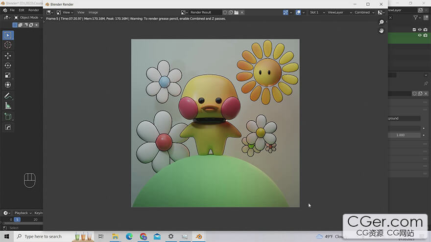This screenshot has height=242, width=431.
Task: Select the Measure tool
Action: tap(8, 106)
